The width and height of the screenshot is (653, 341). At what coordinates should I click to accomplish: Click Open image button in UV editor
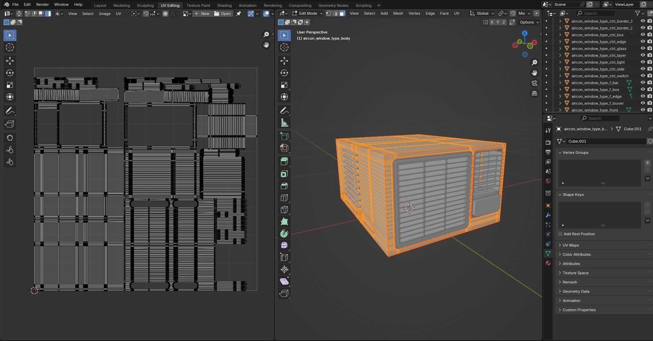(x=223, y=14)
